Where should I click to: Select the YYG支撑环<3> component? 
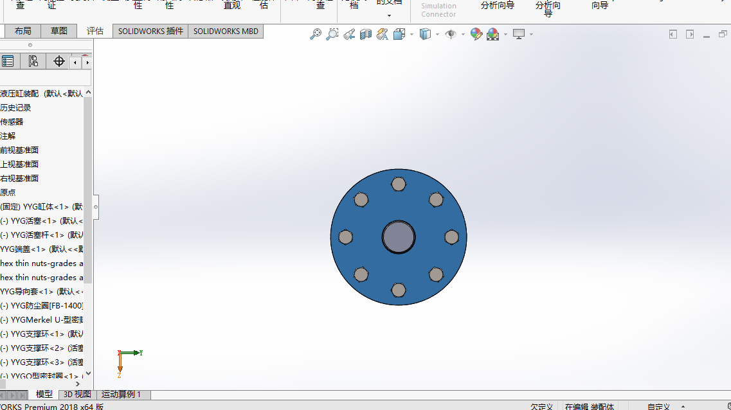tap(42, 362)
